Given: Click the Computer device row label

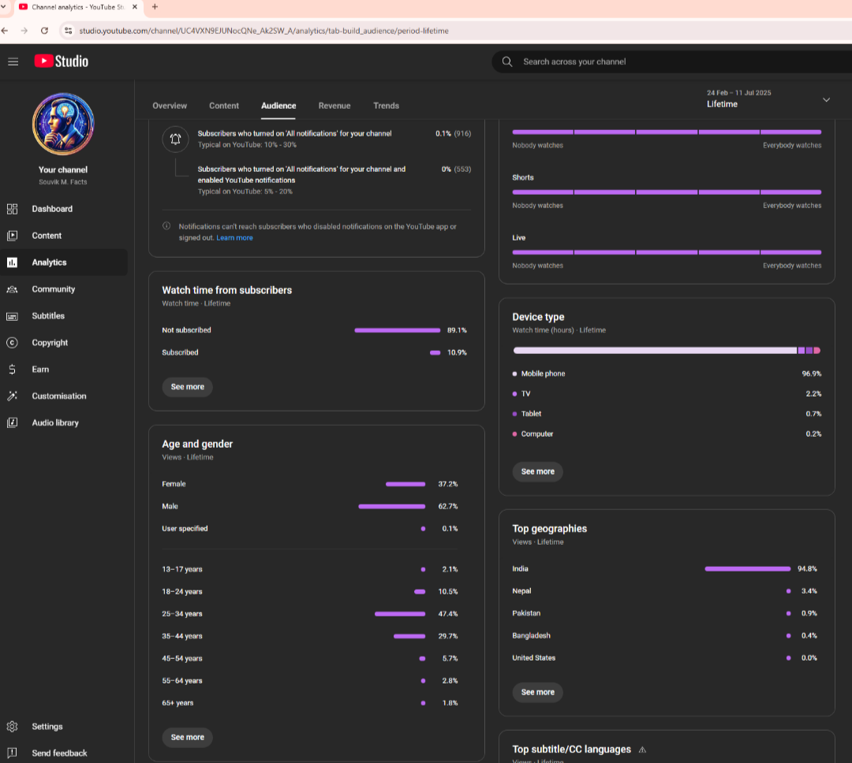Looking at the screenshot, I should pyautogui.click(x=537, y=434).
